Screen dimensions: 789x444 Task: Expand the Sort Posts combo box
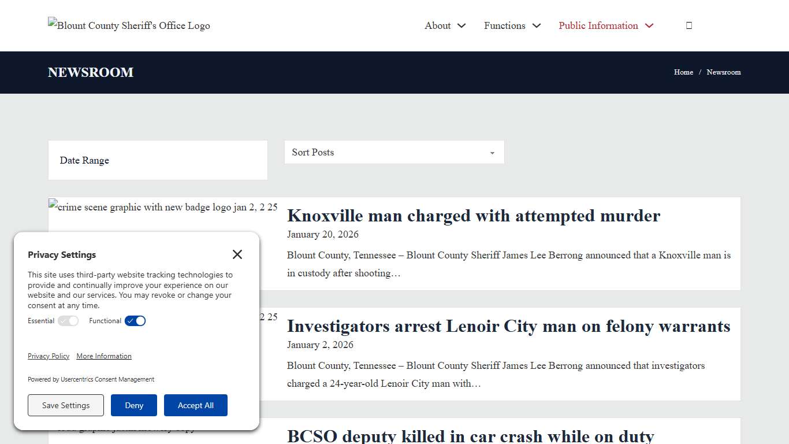click(394, 152)
